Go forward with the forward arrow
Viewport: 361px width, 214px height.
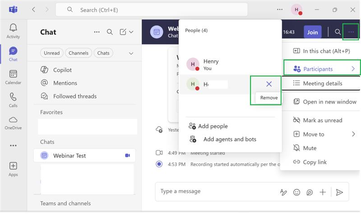click(x=47, y=10)
